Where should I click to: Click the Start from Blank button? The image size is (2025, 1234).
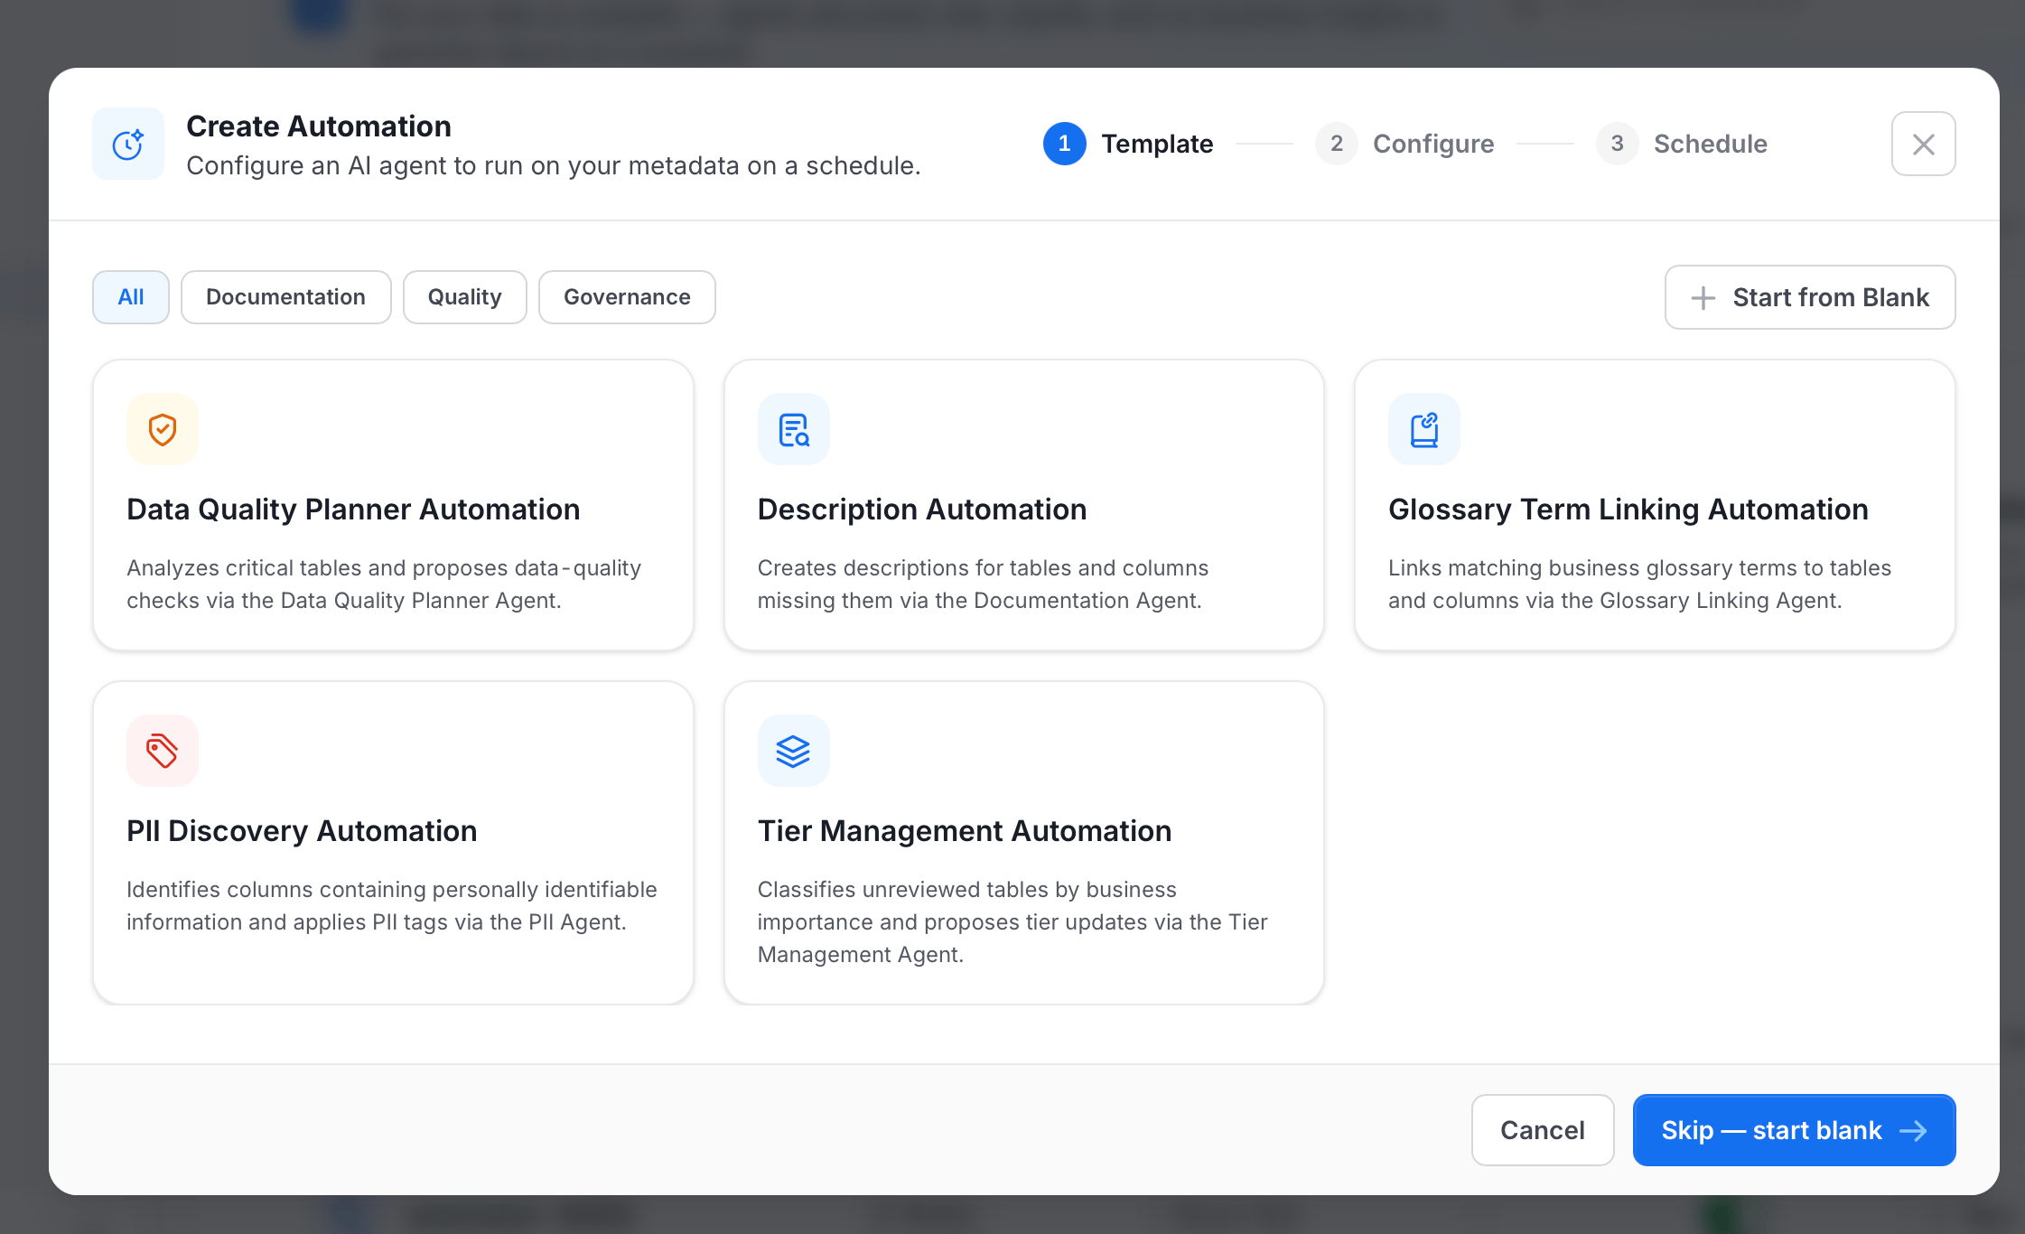click(1810, 297)
